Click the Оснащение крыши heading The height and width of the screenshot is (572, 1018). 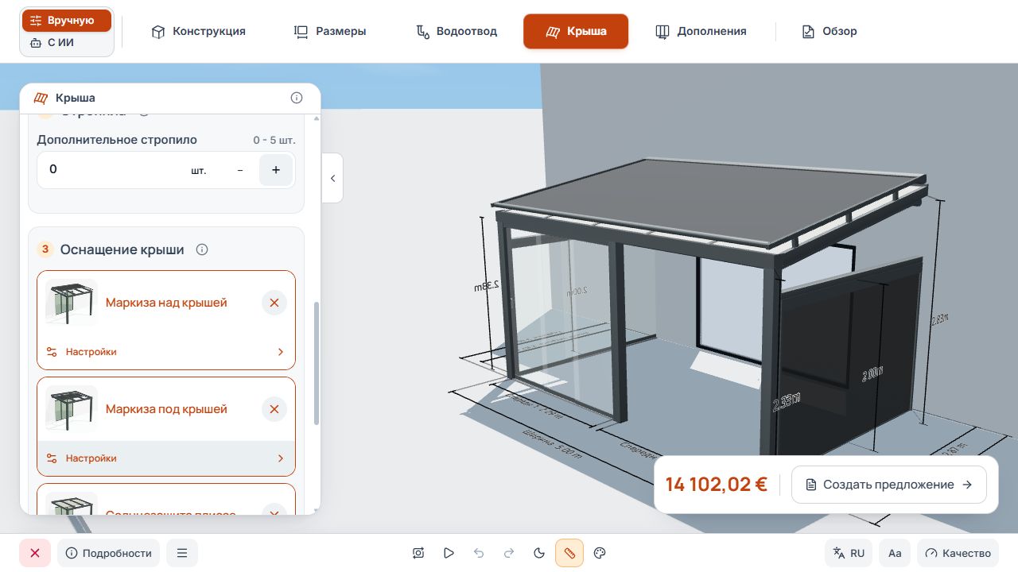(122, 249)
